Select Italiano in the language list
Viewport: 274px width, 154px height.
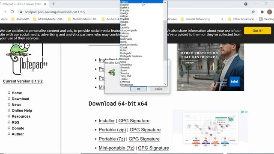142,22
